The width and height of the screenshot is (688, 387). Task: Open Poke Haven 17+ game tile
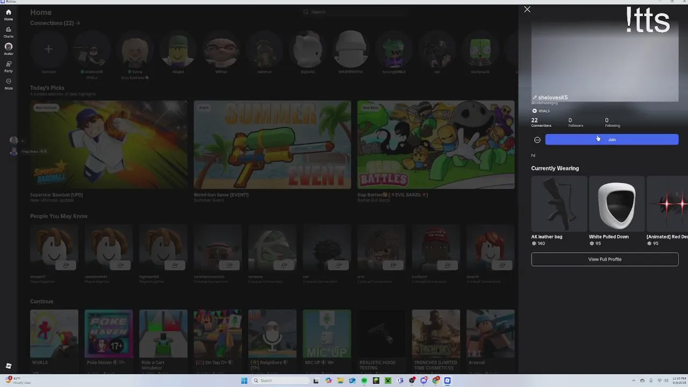tap(109, 333)
